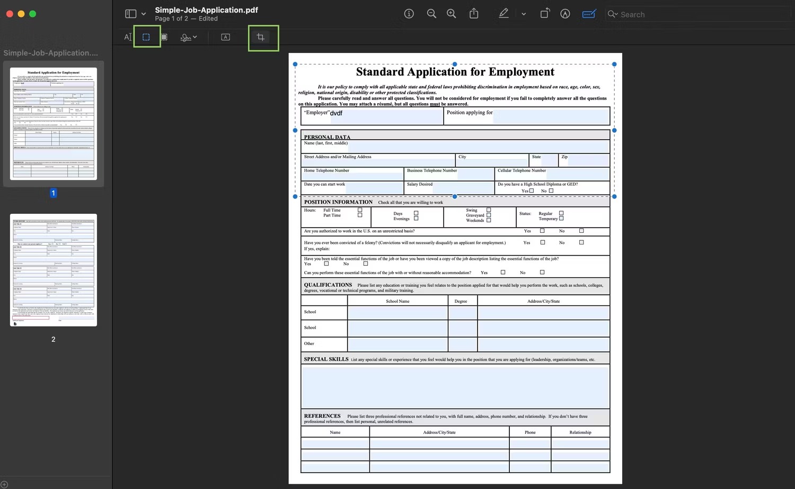This screenshot has height=489, width=795.
Task: Check Yes for felony conviction question
Action: click(543, 242)
